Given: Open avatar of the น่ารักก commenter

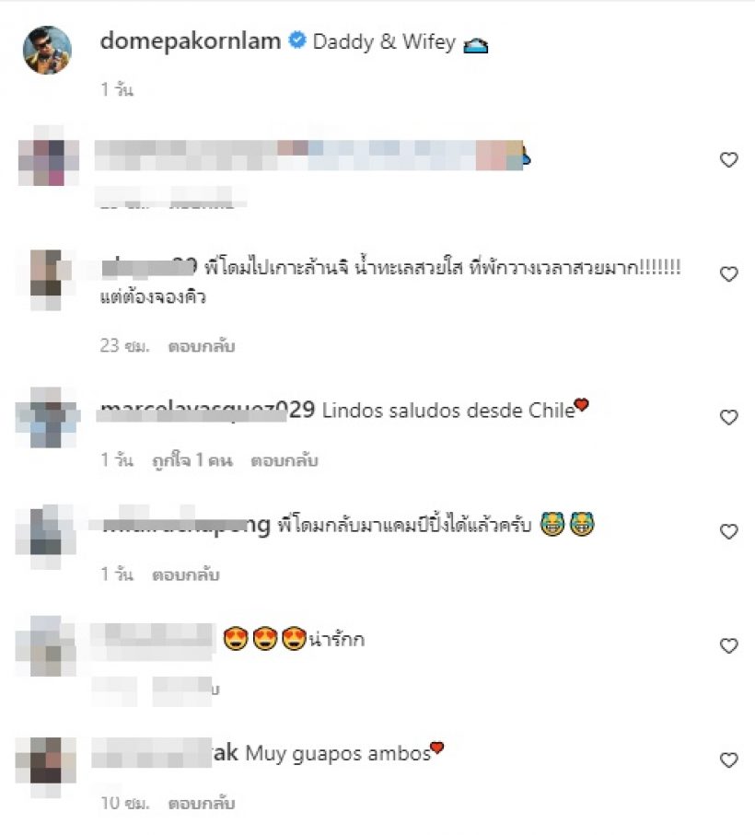Looking at the screenshot, I should pos(46,646).
